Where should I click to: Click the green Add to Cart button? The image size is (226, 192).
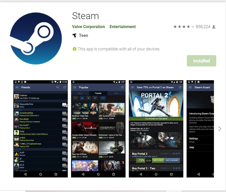pyautogui.click(x=158, y=160)
